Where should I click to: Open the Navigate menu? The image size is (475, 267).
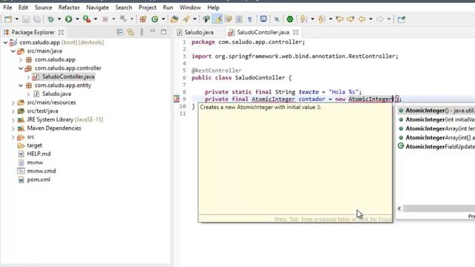97,7
